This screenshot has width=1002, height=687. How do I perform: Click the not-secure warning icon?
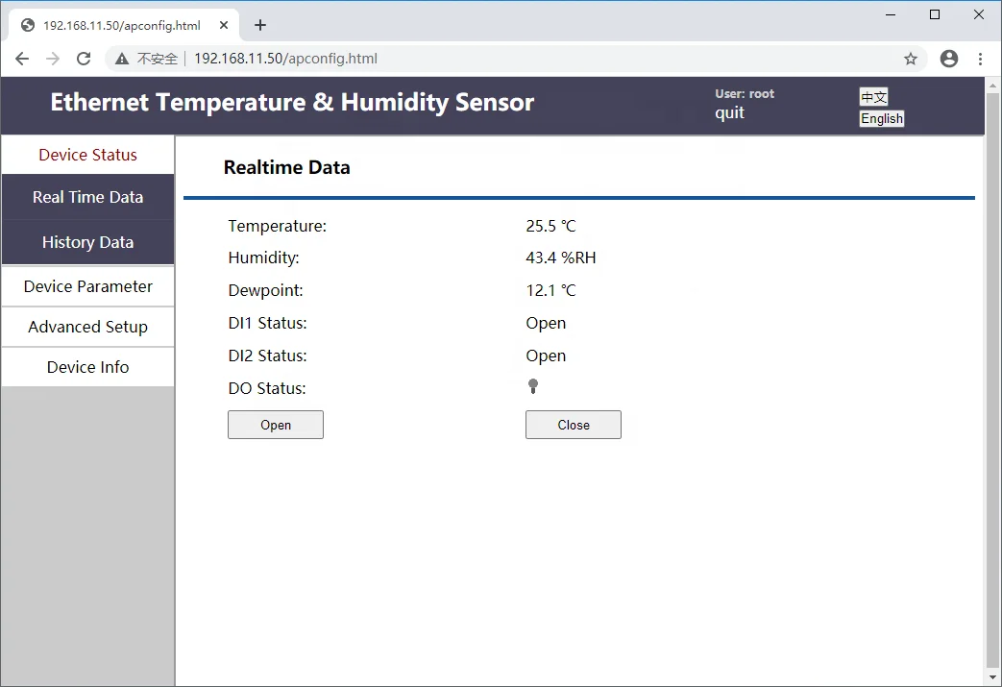[122, 59]
